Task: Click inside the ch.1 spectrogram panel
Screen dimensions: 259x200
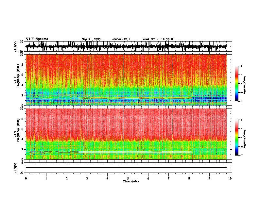Action: 126,80
